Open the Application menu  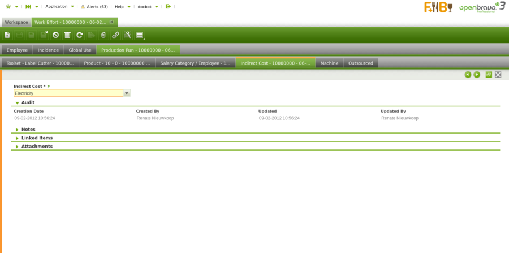click(x=57, y=6)
